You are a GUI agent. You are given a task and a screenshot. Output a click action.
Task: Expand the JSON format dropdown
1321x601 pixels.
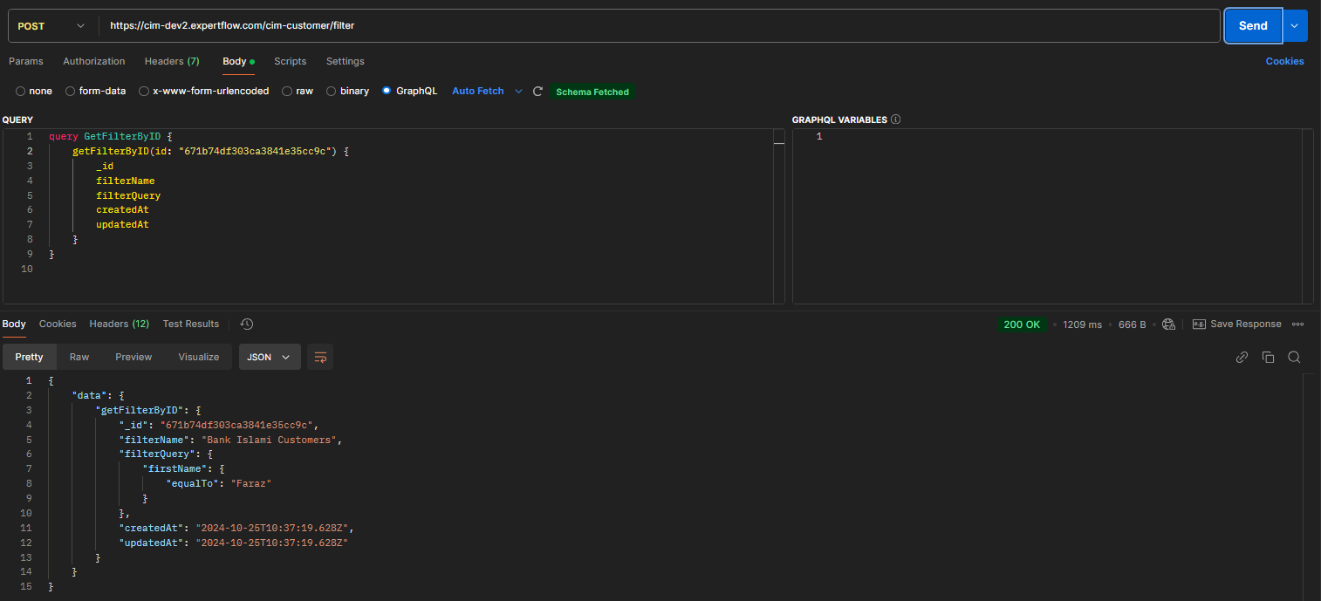tap(270, 357)
